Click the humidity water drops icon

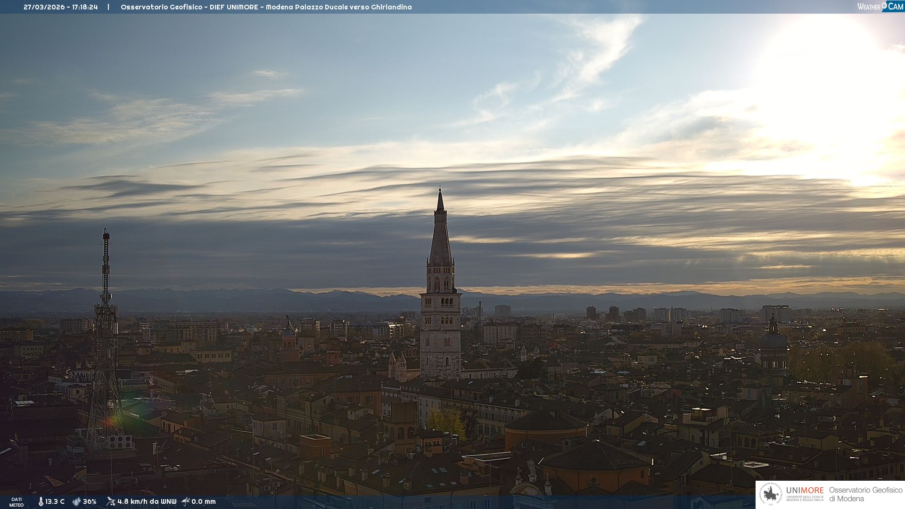(x=76, y=501)
